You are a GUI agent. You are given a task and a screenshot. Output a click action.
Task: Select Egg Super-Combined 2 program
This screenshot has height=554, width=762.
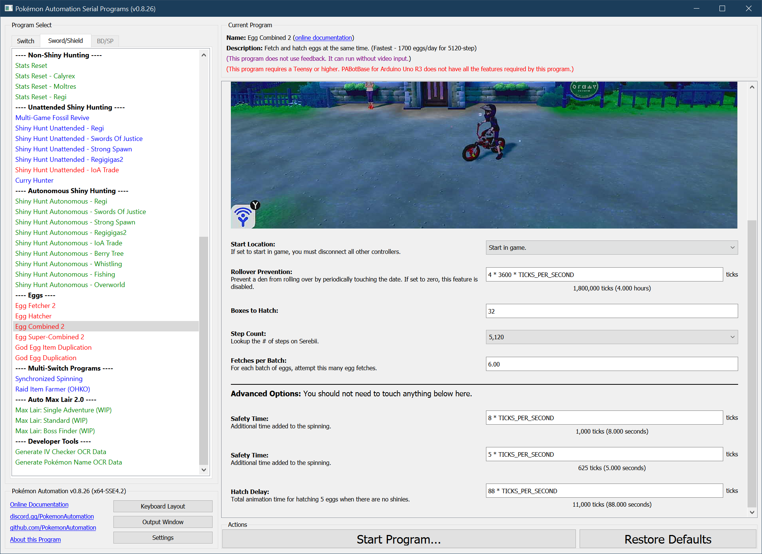(x=50, y=337)
